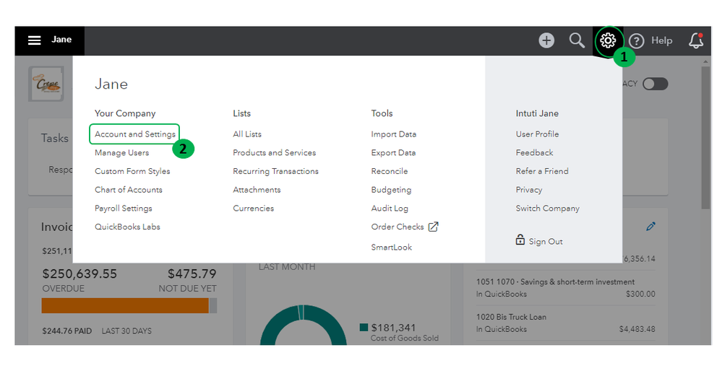Open Account and Settings
Image resolution: width=722 pixels, height=376 pixels.
pyautogui.click(x=135, y=134)
